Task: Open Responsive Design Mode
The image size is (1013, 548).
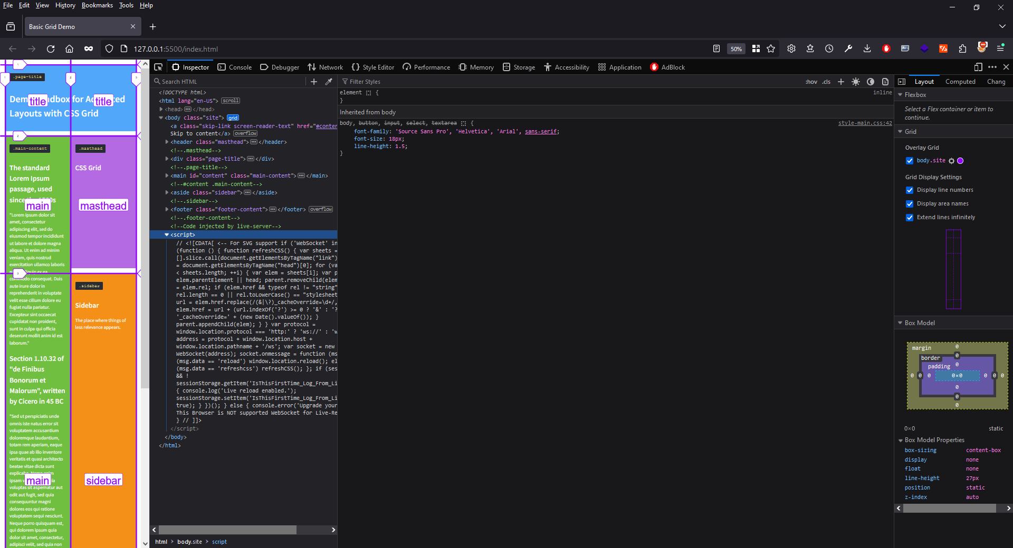Action: pyautogui.click(x=978, y=67)
